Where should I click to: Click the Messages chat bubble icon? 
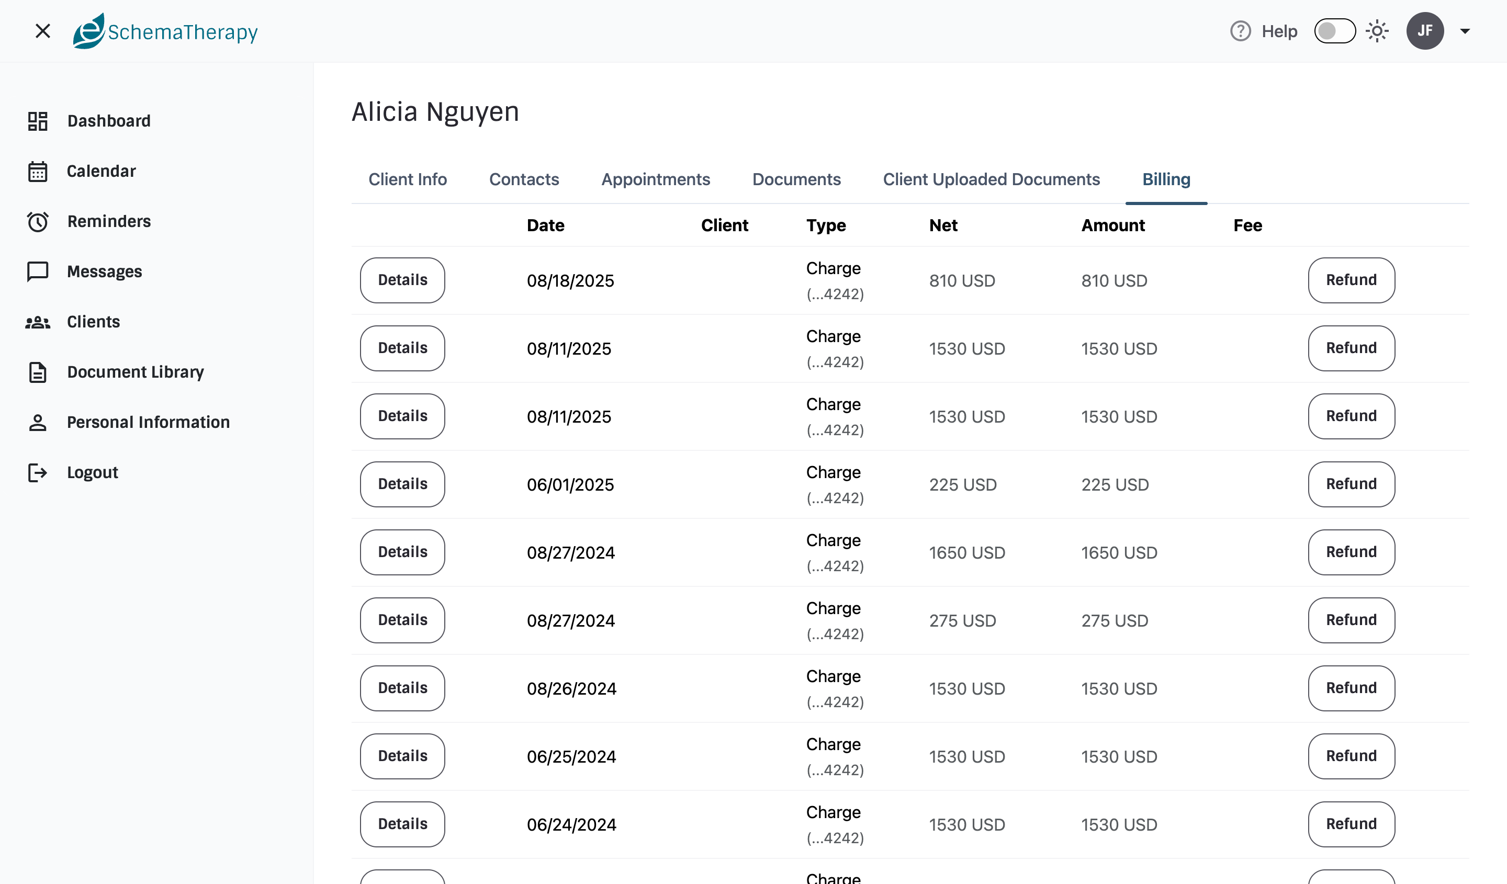38,271
